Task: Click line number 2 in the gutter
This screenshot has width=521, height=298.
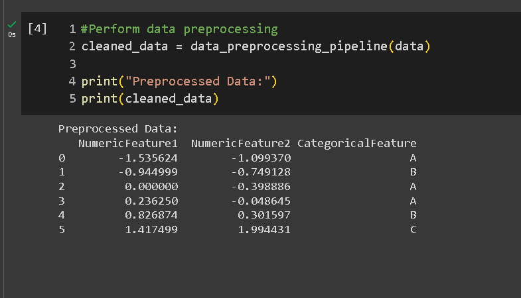Action: 72,46
